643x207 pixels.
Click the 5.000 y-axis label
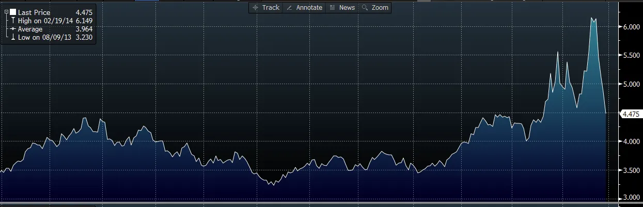pyautogui.click(x=632, y=84)
